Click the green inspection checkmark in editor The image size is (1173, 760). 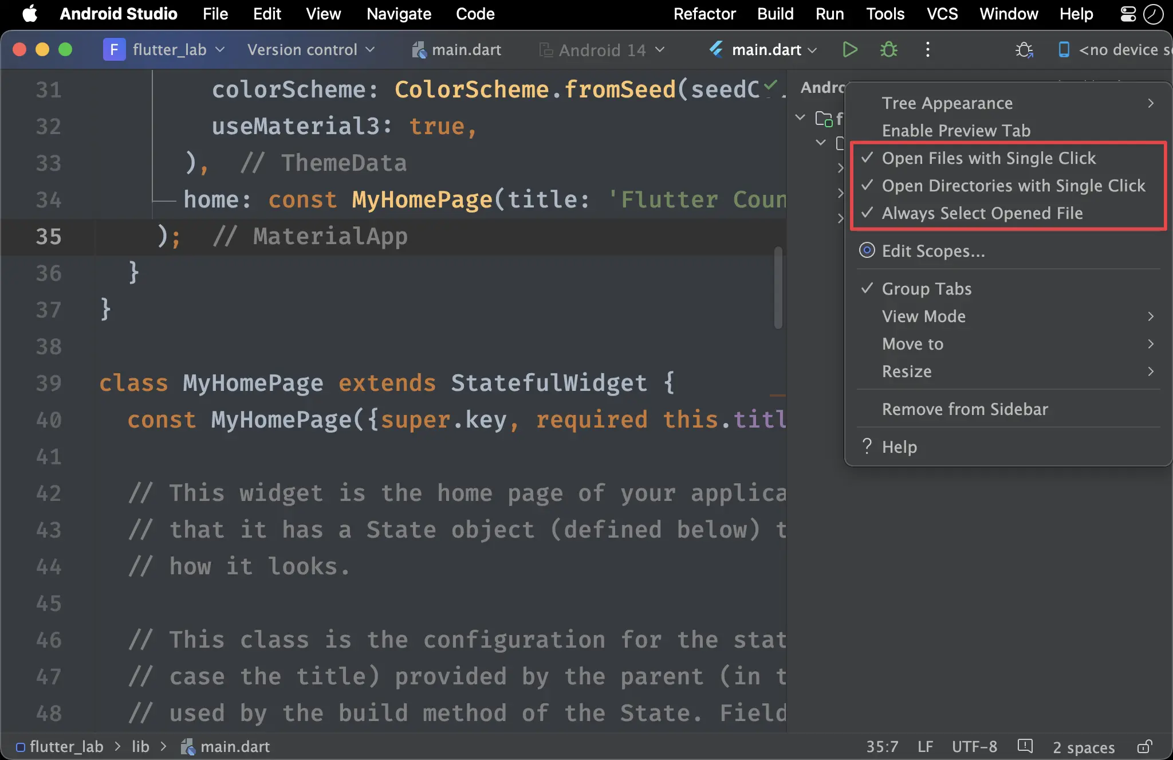click(770, 86)
